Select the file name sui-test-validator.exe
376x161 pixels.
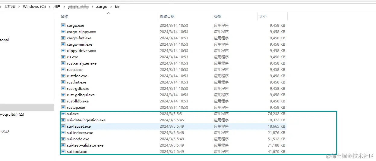(85, 145)
